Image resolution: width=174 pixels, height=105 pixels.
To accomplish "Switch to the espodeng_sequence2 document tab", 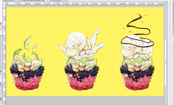I will tap(35, 1).
